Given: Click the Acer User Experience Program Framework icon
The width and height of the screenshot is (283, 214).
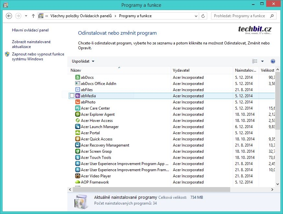Looking at the screenshot, I should tap(78, 170).
